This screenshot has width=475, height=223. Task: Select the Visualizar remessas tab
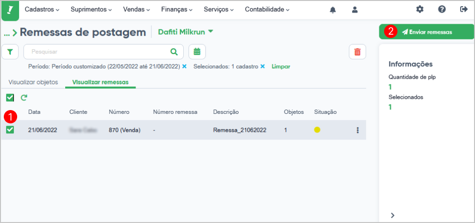click(x=100, y=82)
